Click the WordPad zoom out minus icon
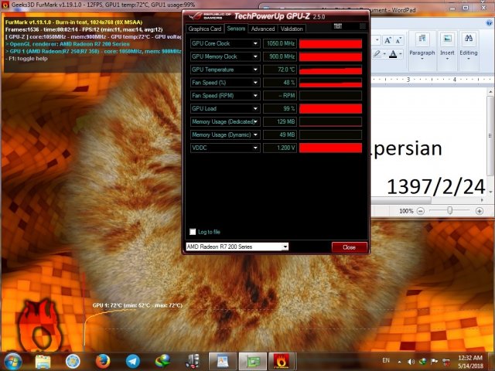 pos(421,211)
